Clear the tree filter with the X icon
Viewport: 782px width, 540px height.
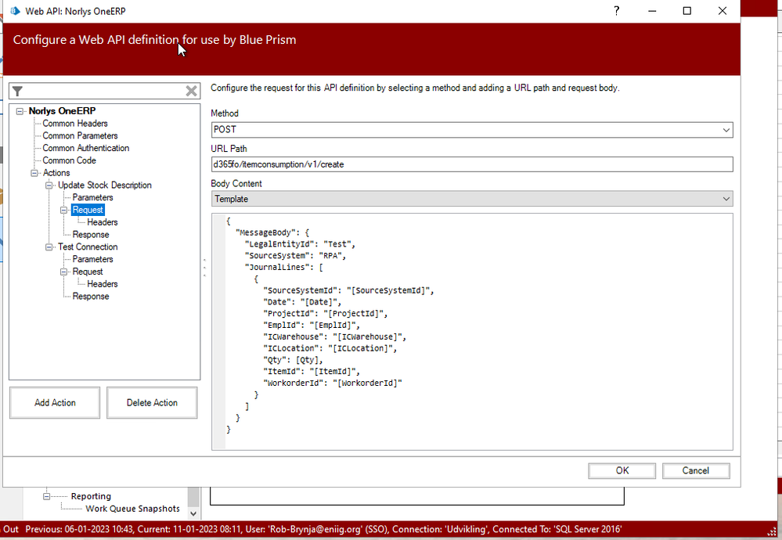191,92
